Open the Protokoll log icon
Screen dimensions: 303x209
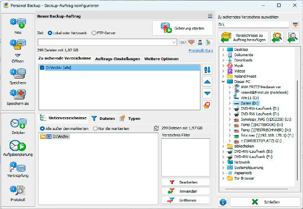[18, 191]
